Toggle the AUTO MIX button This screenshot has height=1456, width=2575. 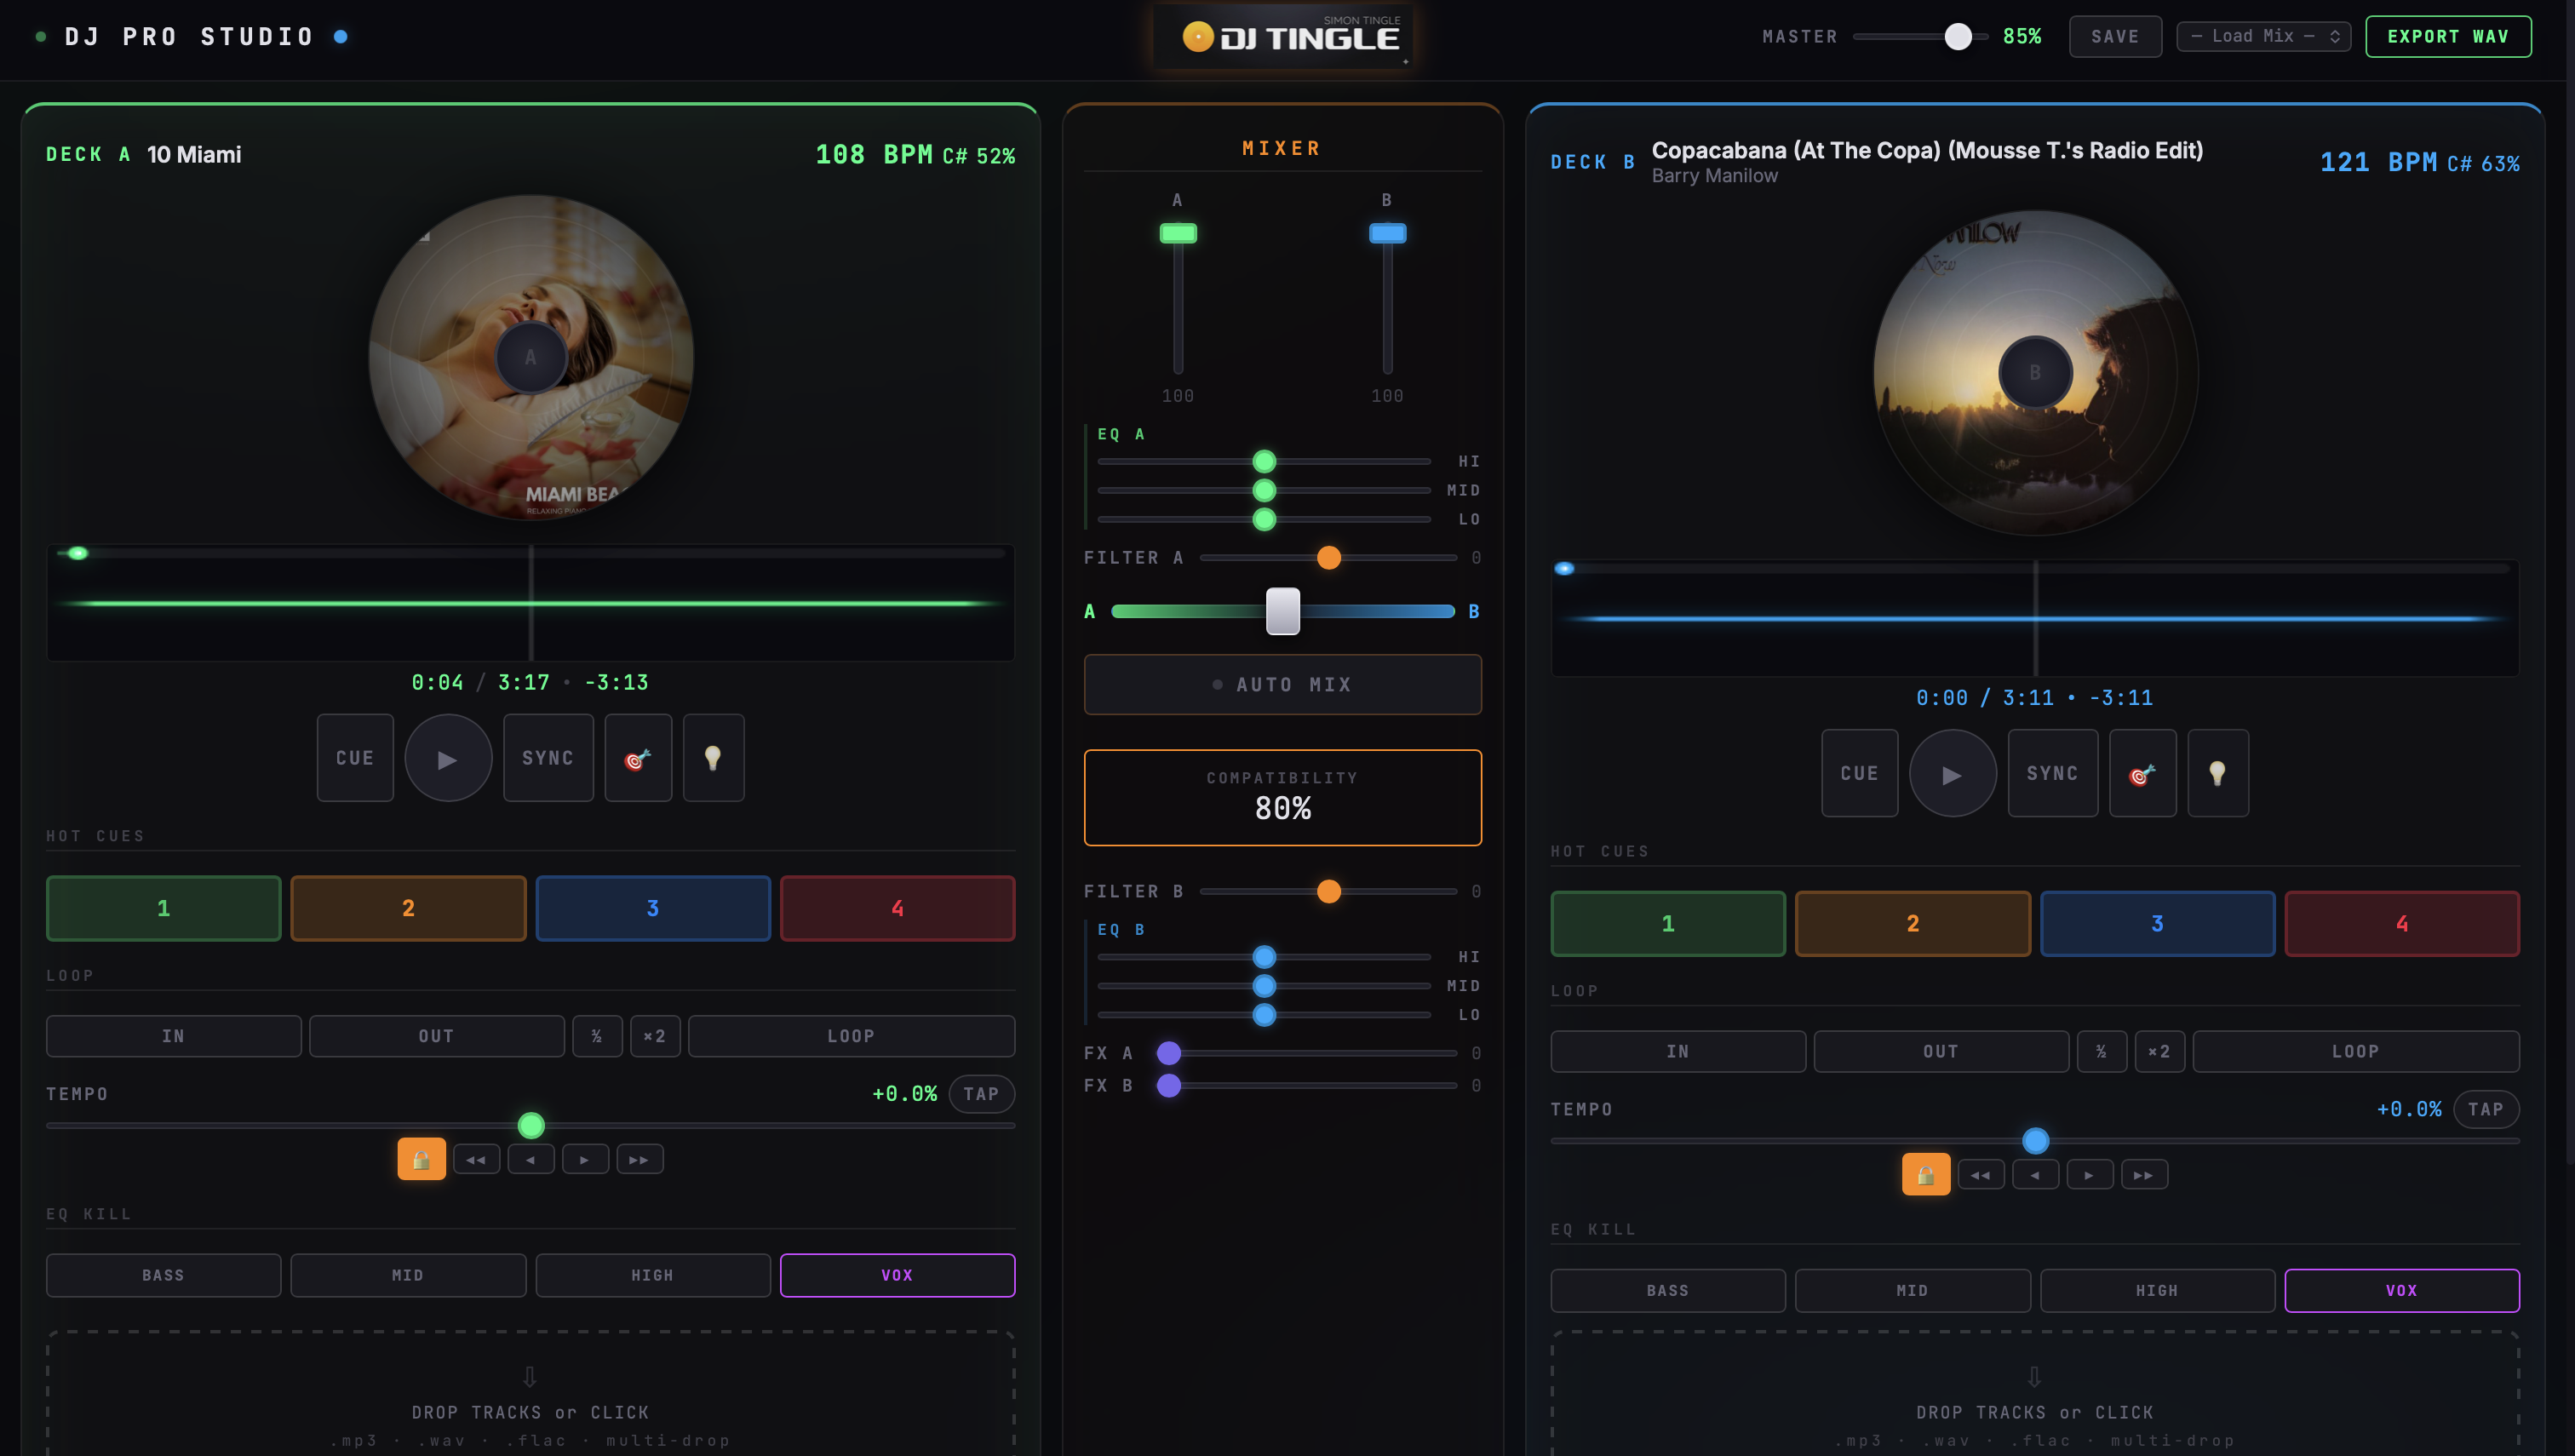pos(1282,684)
